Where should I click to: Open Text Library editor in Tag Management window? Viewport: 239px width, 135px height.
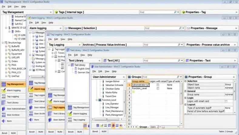coord(13,103)
